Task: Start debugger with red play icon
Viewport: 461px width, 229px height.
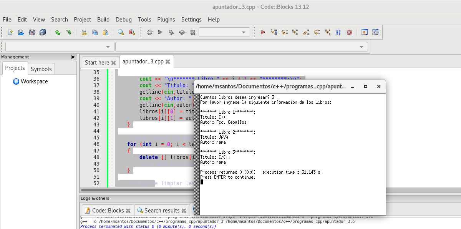Action: click(263, 32)
